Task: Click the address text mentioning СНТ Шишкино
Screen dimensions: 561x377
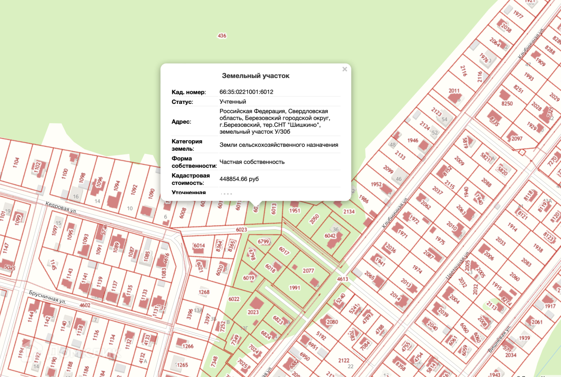Action: pos(274,121)
